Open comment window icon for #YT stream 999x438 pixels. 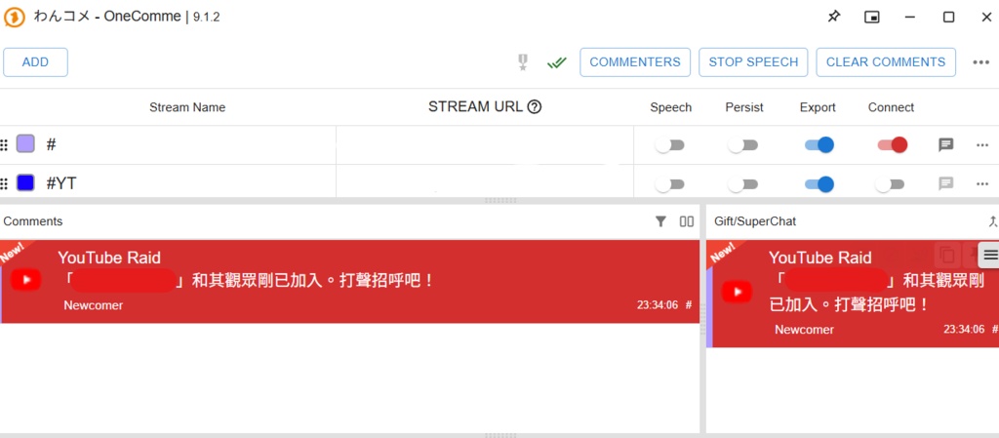[946, 184]
